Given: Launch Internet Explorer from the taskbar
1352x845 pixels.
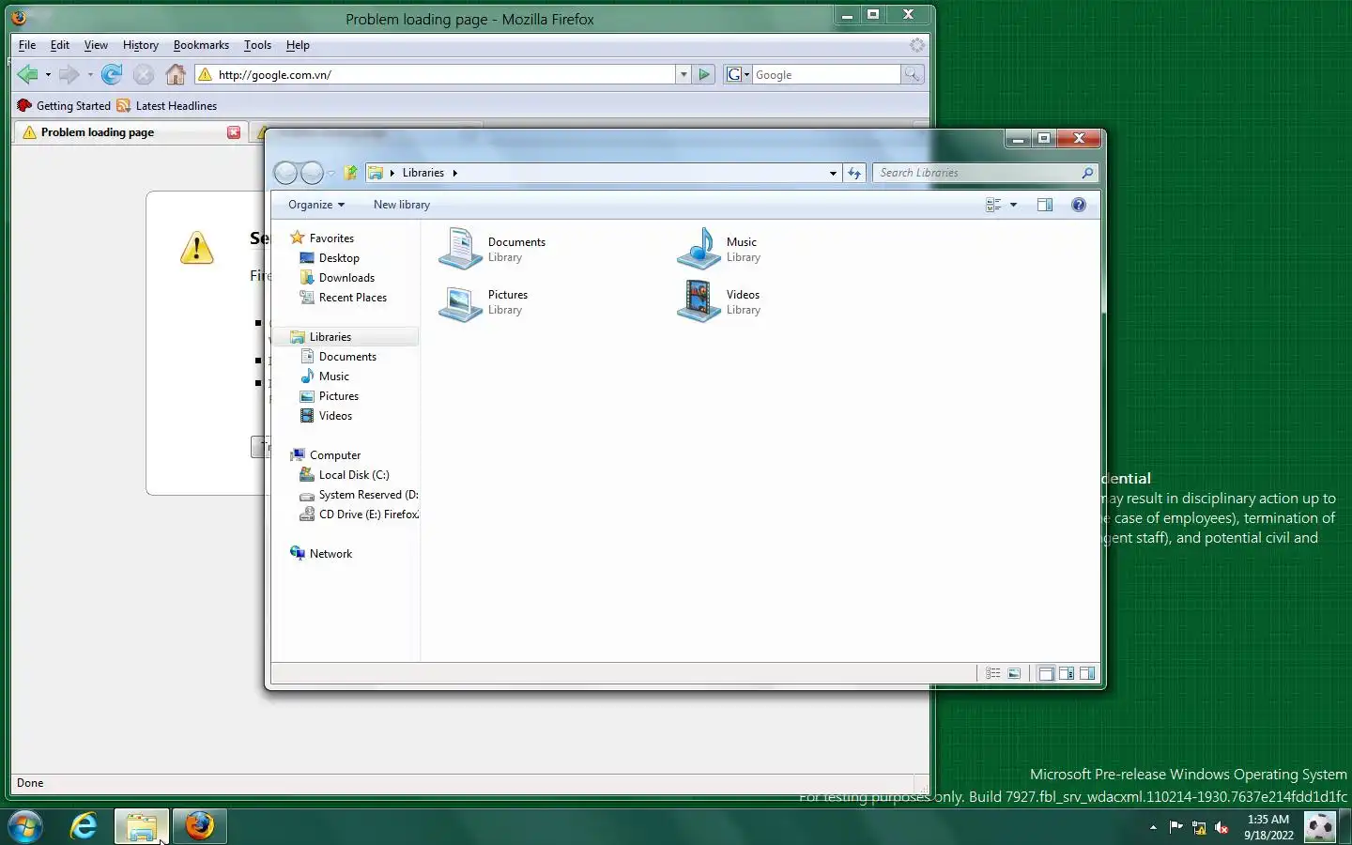Looking at the screenshot, I should (84, 826).
